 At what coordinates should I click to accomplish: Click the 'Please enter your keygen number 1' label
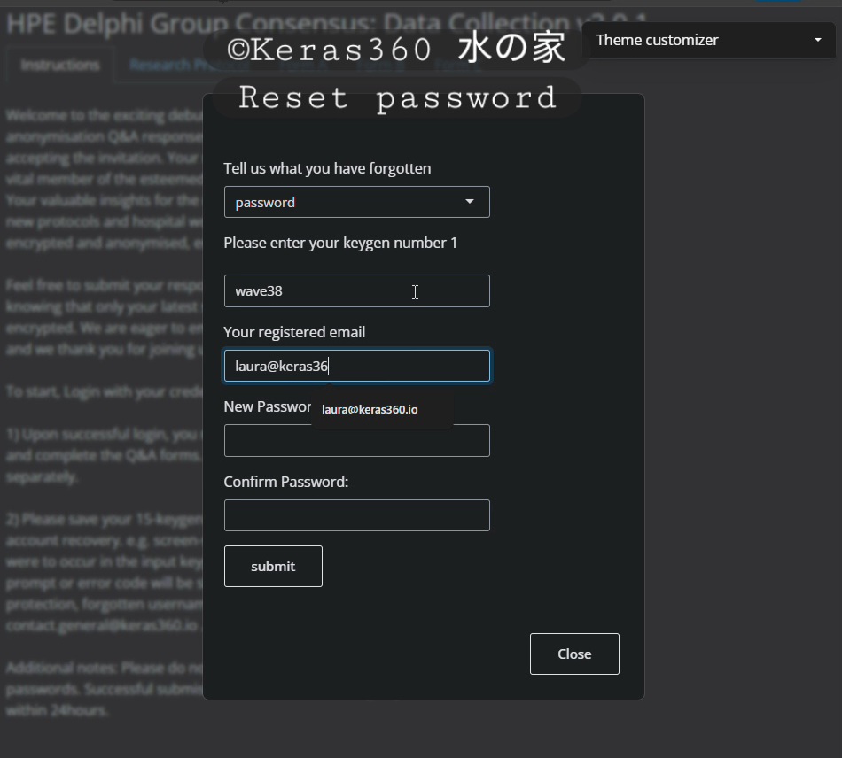coord(340,243)
